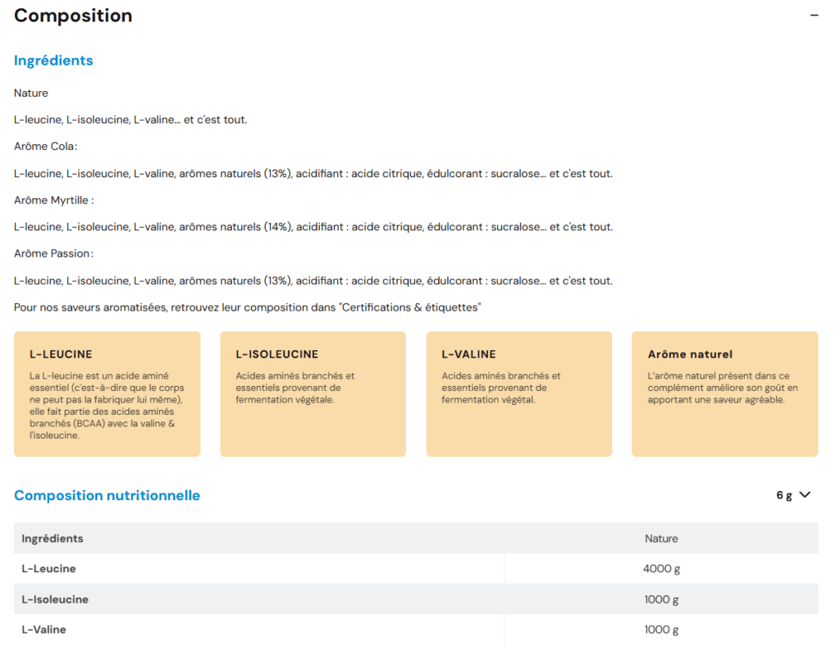
Task: Select the L-Isoleucine table row label
Action: coord(55,599)
